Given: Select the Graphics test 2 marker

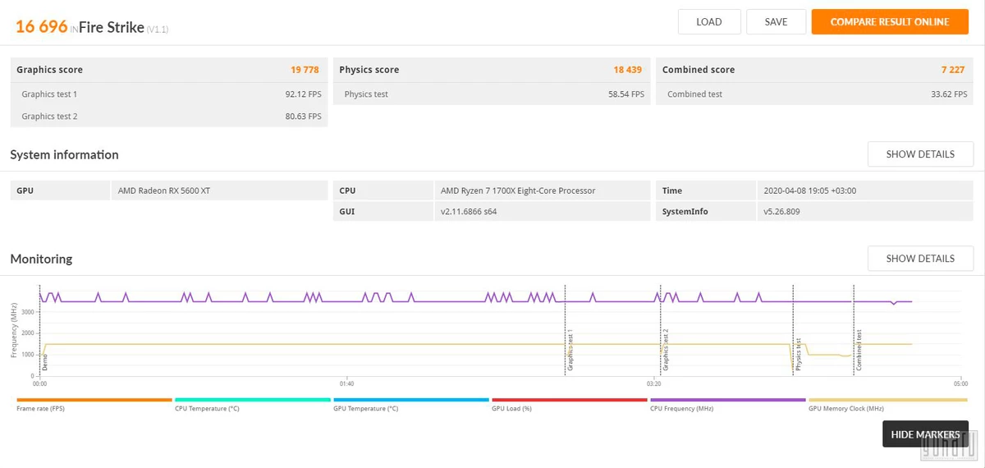Looking at the screenshot, I should coord(666,351).
